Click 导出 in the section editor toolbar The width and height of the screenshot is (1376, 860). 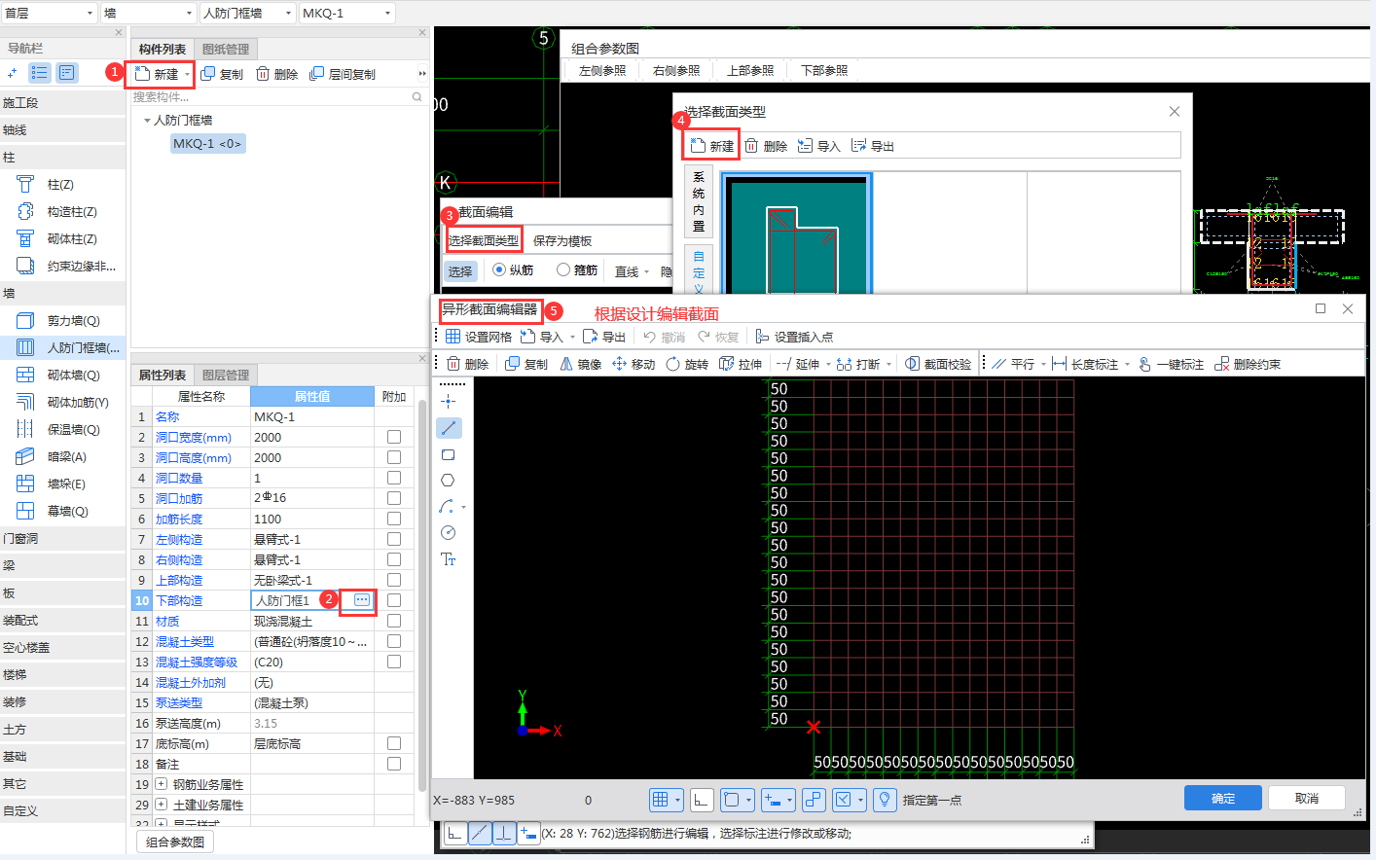604,337
